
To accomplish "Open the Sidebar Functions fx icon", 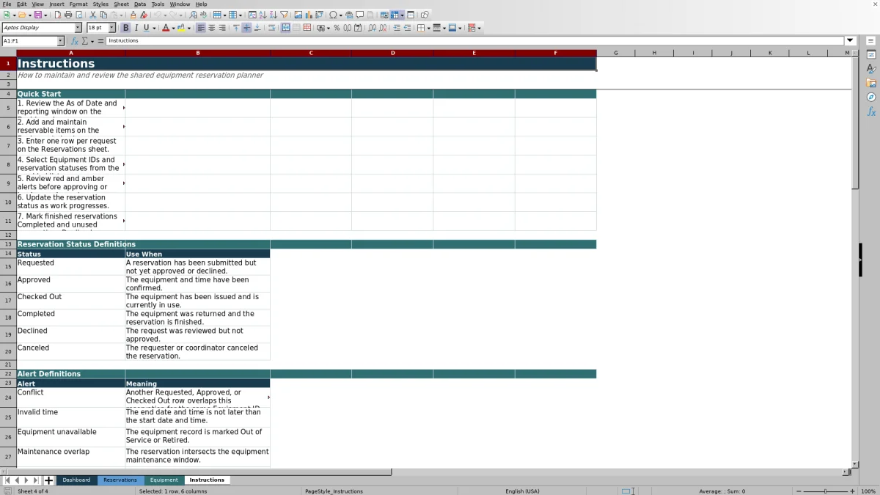I will 871,111.
